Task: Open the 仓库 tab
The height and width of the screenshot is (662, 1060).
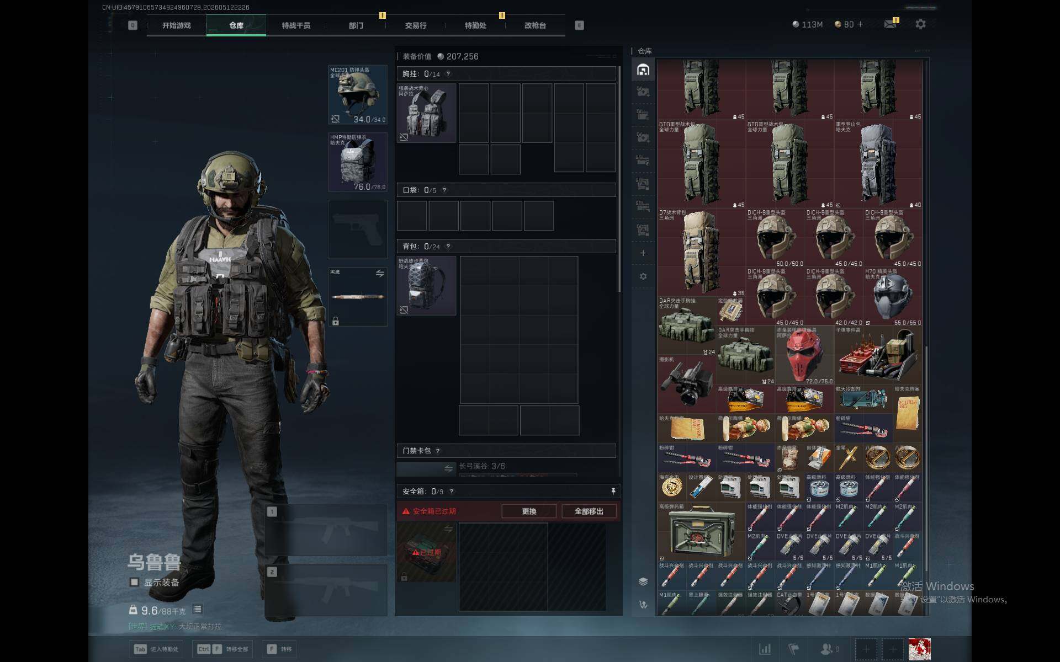Action: (236, 25)
